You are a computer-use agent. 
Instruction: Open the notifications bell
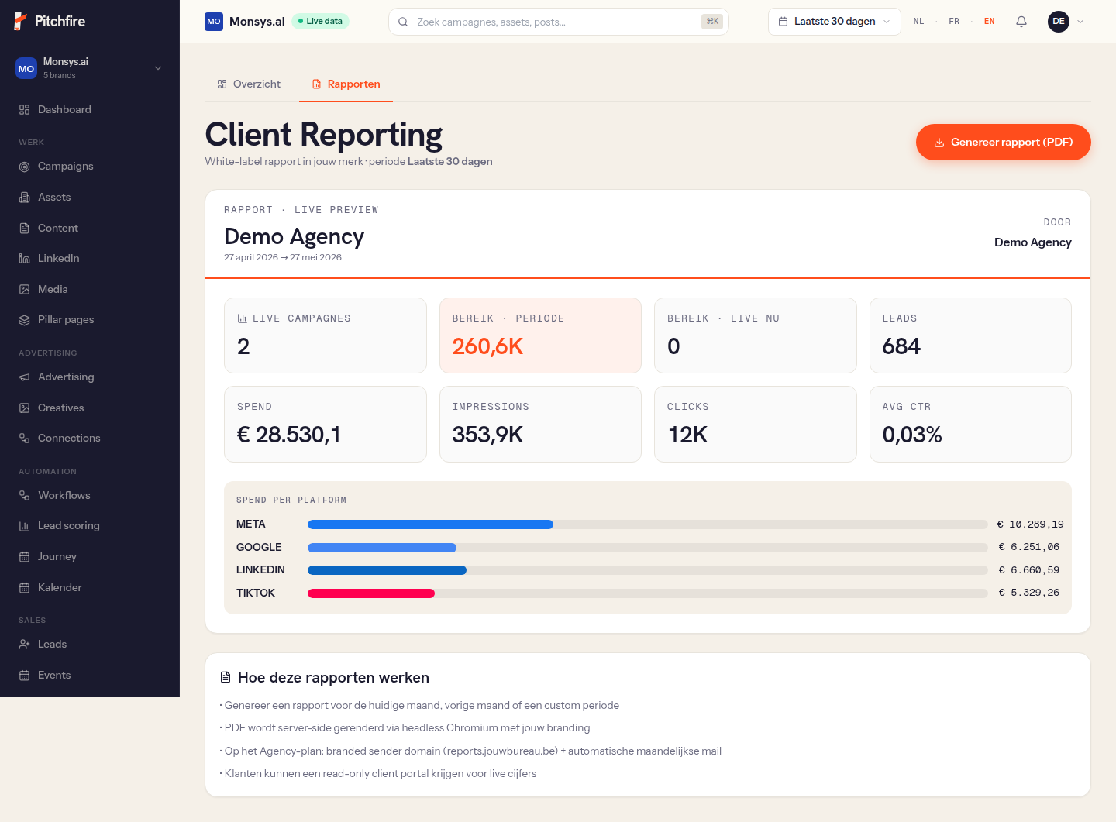1021,22
